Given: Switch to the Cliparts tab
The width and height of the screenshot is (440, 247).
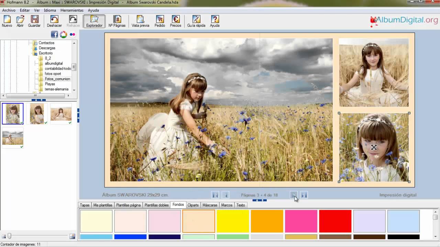Looking at the screenshot, I should [x=193, y=205].
